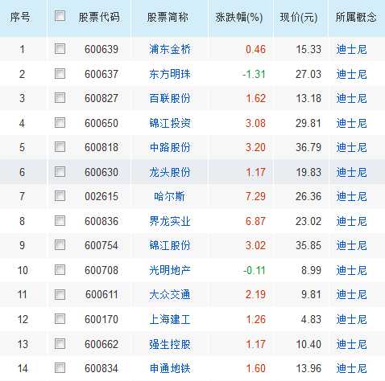Sort by 涨跌幅(%) column header
385x381 pixels.
tap(239, 18)
